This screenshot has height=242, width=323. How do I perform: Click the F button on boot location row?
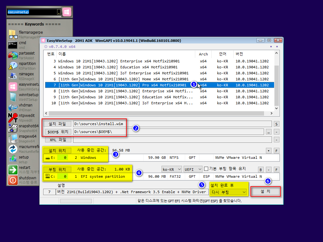click(x=276, y=170)
